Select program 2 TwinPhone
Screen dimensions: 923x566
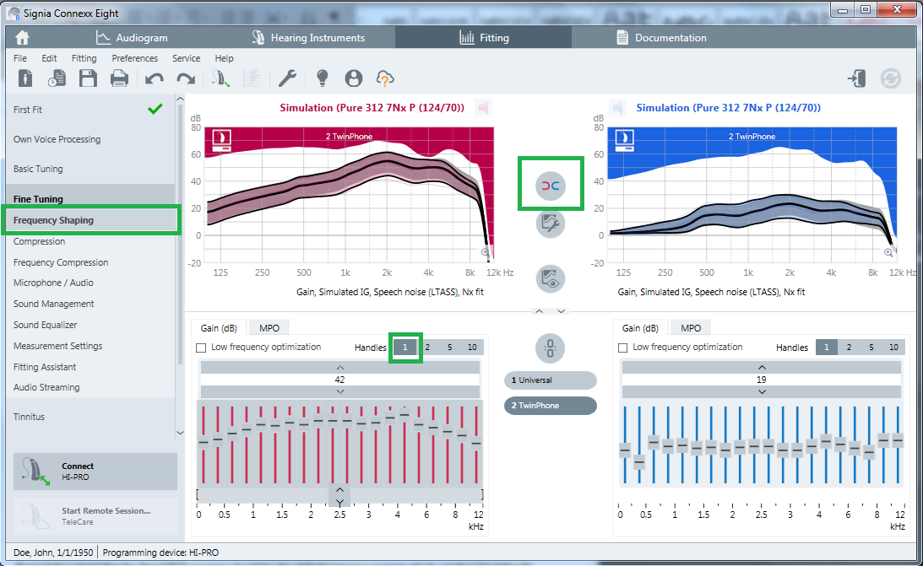tap(551, 406)
